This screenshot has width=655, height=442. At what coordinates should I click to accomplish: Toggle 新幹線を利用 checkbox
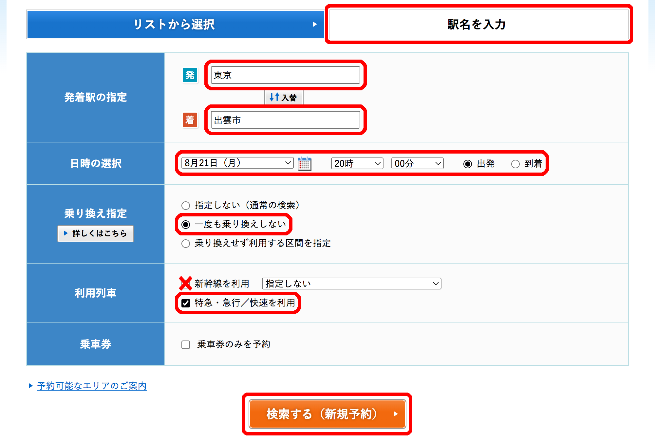[x=185, y=284]
